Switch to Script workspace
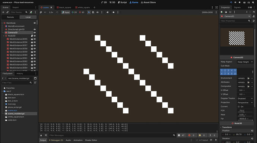Viewport: 257px width, 143px height. [x=122, y=3]
